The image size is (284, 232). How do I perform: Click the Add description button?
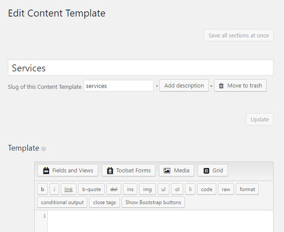(184, 85)
